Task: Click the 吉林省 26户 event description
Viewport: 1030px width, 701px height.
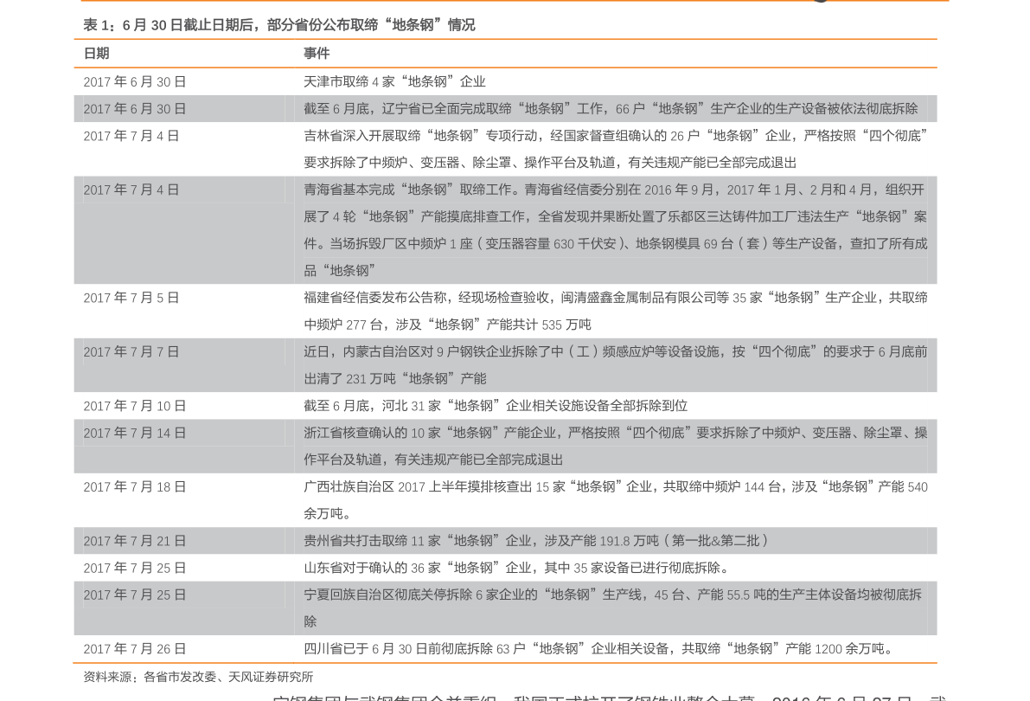Action: click(x=615, y=149)
